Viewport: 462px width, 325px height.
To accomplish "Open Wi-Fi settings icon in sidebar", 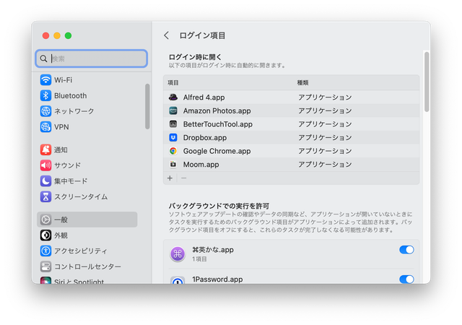I will tap(45, 80).
